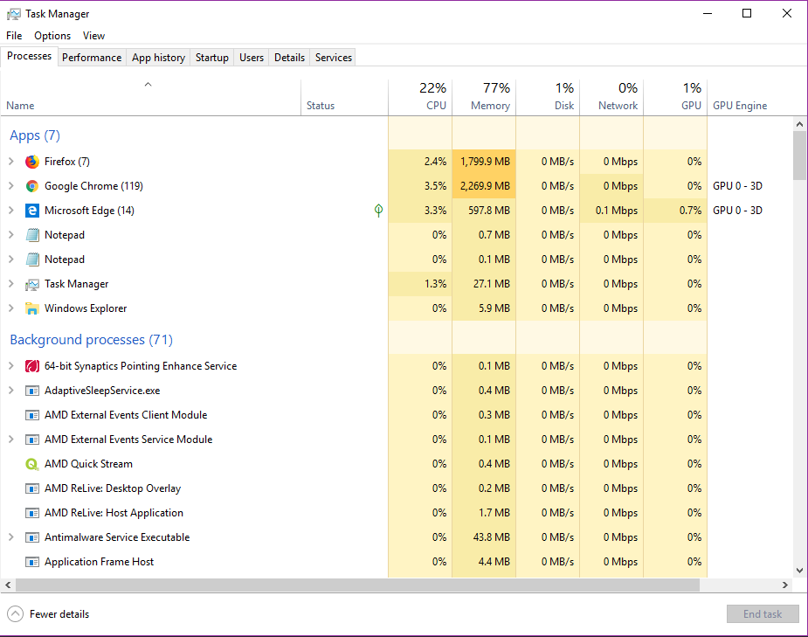
Task: Open the Options menu
Action: 52,36
